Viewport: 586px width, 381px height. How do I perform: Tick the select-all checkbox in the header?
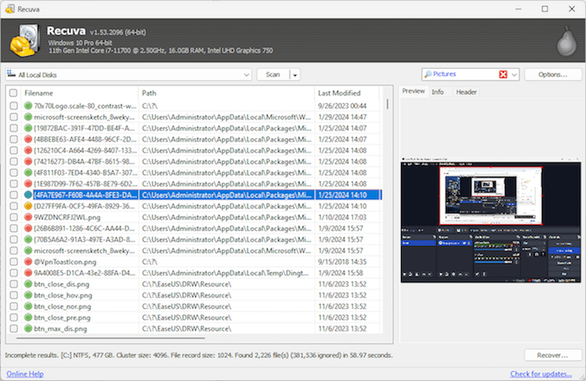pos(13,93)
